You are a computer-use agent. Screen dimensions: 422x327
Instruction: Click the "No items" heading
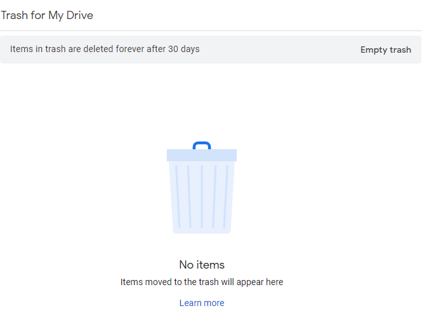pos(202,265)
